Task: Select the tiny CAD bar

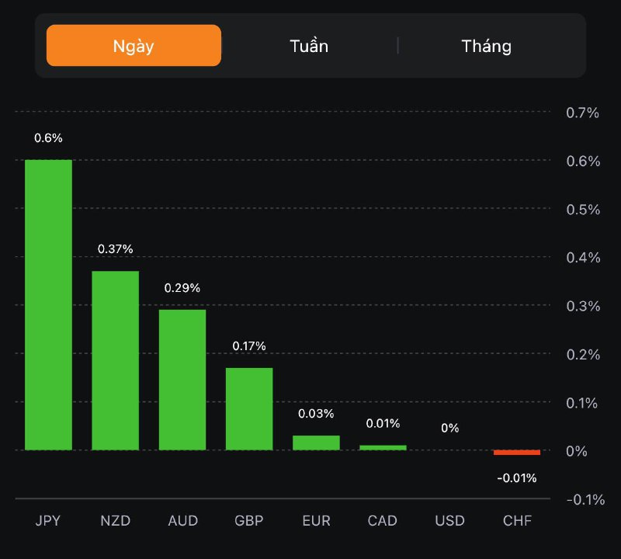Action: tap(383, 447)
